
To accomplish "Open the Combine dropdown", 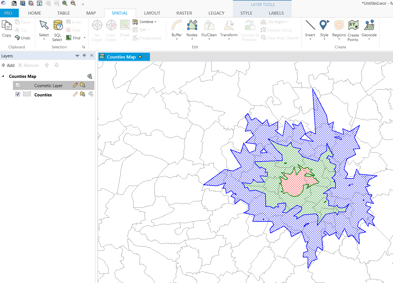I will pos(144,22).
